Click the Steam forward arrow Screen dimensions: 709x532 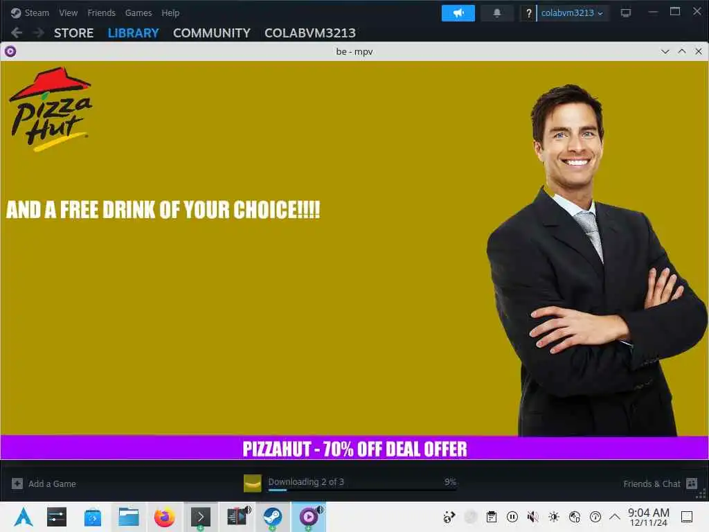click(x=39, y=33)
